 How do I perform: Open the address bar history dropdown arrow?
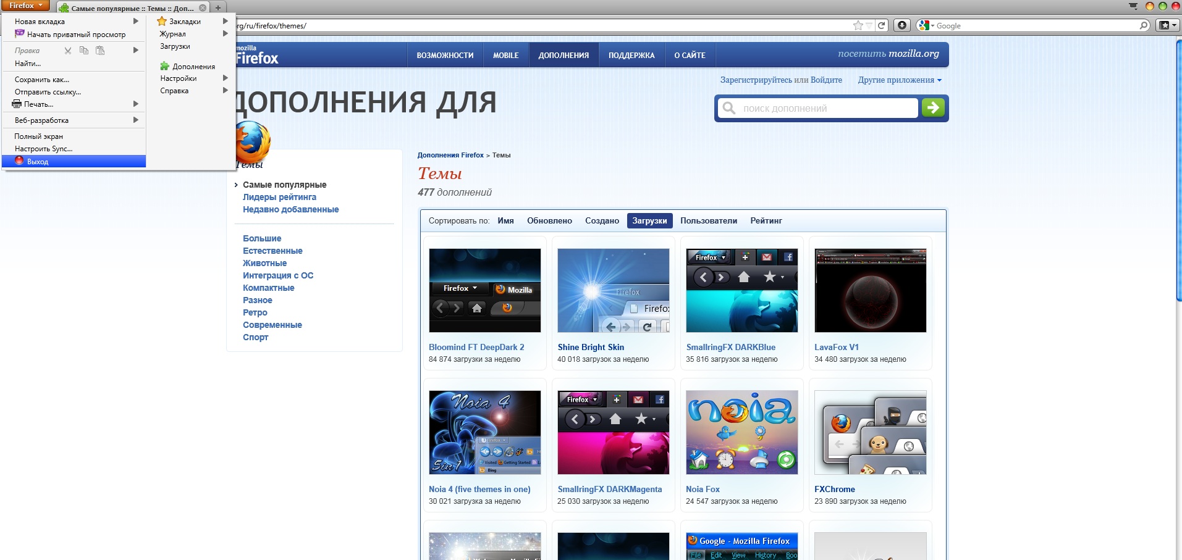[x=869, y=26]
